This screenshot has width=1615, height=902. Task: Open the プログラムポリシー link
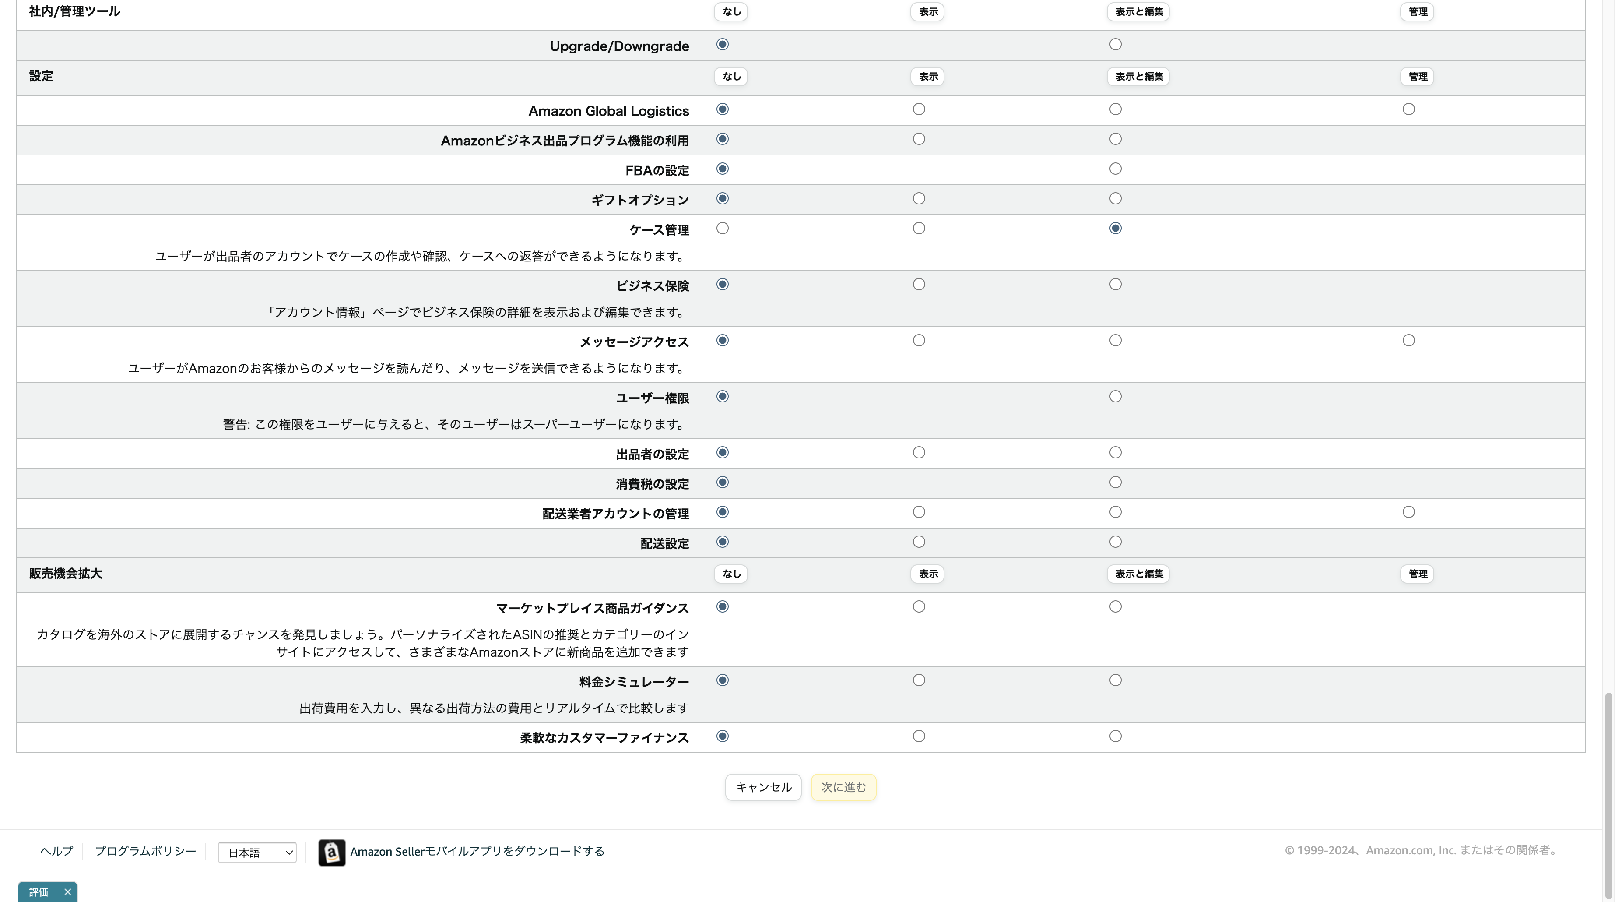(145, 851)
